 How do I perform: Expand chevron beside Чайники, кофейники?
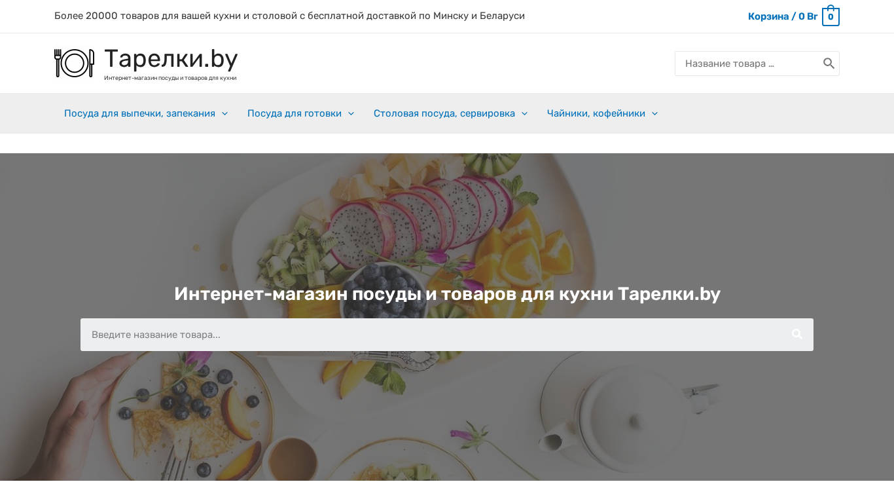click(x=654, y=113)
